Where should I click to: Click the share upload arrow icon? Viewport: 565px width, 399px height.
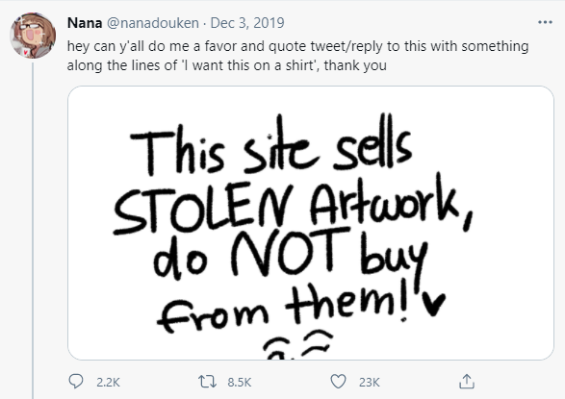(467, 382)
